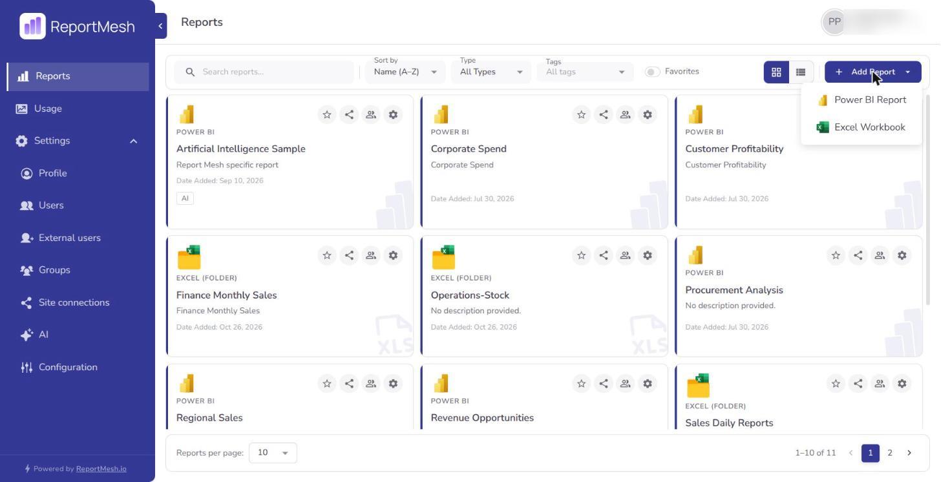Manage users for Operations-Stock report
Screen dimensions: 950x482
click(626, 255)
